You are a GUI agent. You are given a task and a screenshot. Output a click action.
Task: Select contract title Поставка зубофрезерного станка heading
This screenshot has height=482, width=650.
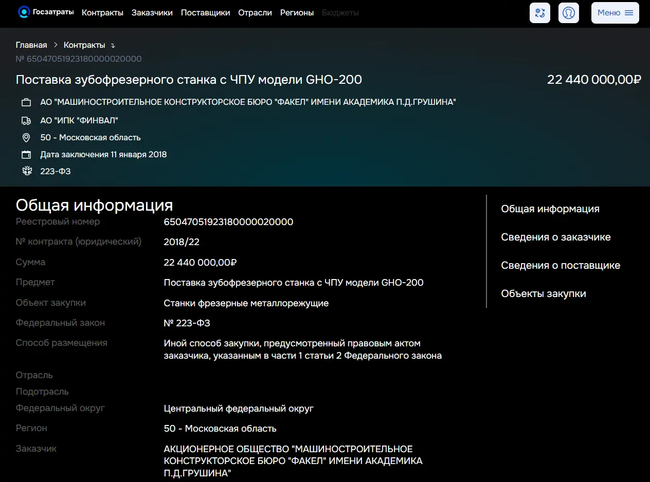pos(189,80)
